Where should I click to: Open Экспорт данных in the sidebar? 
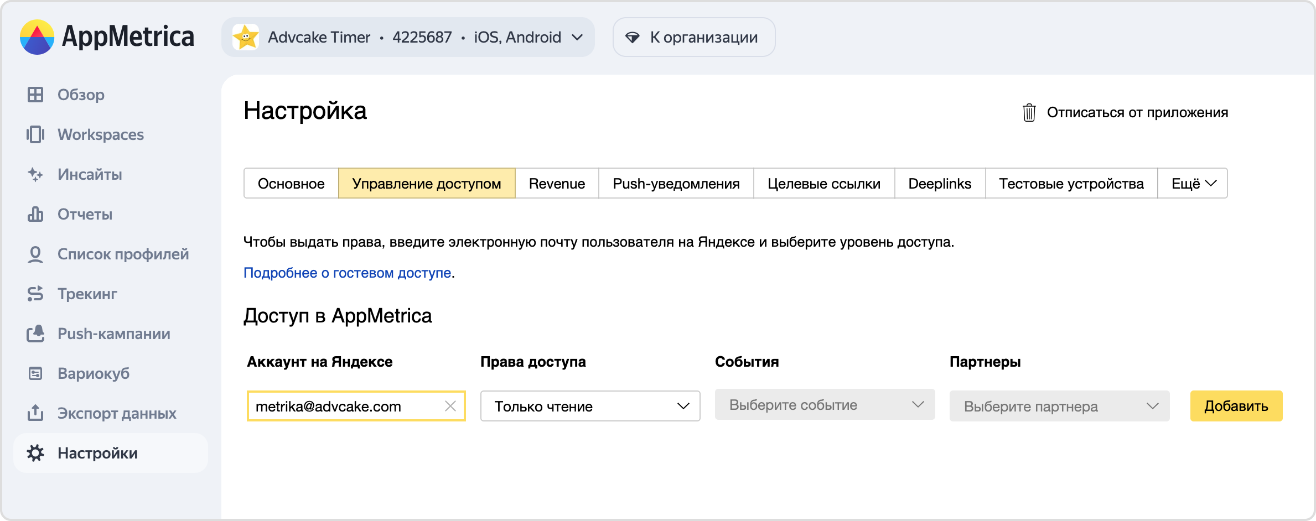point(111,413)
